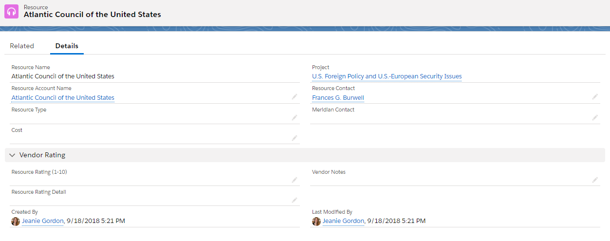
Task: Click Jeanie Gordon avatar under Last Modified By
Action: [x=316, y=221]
